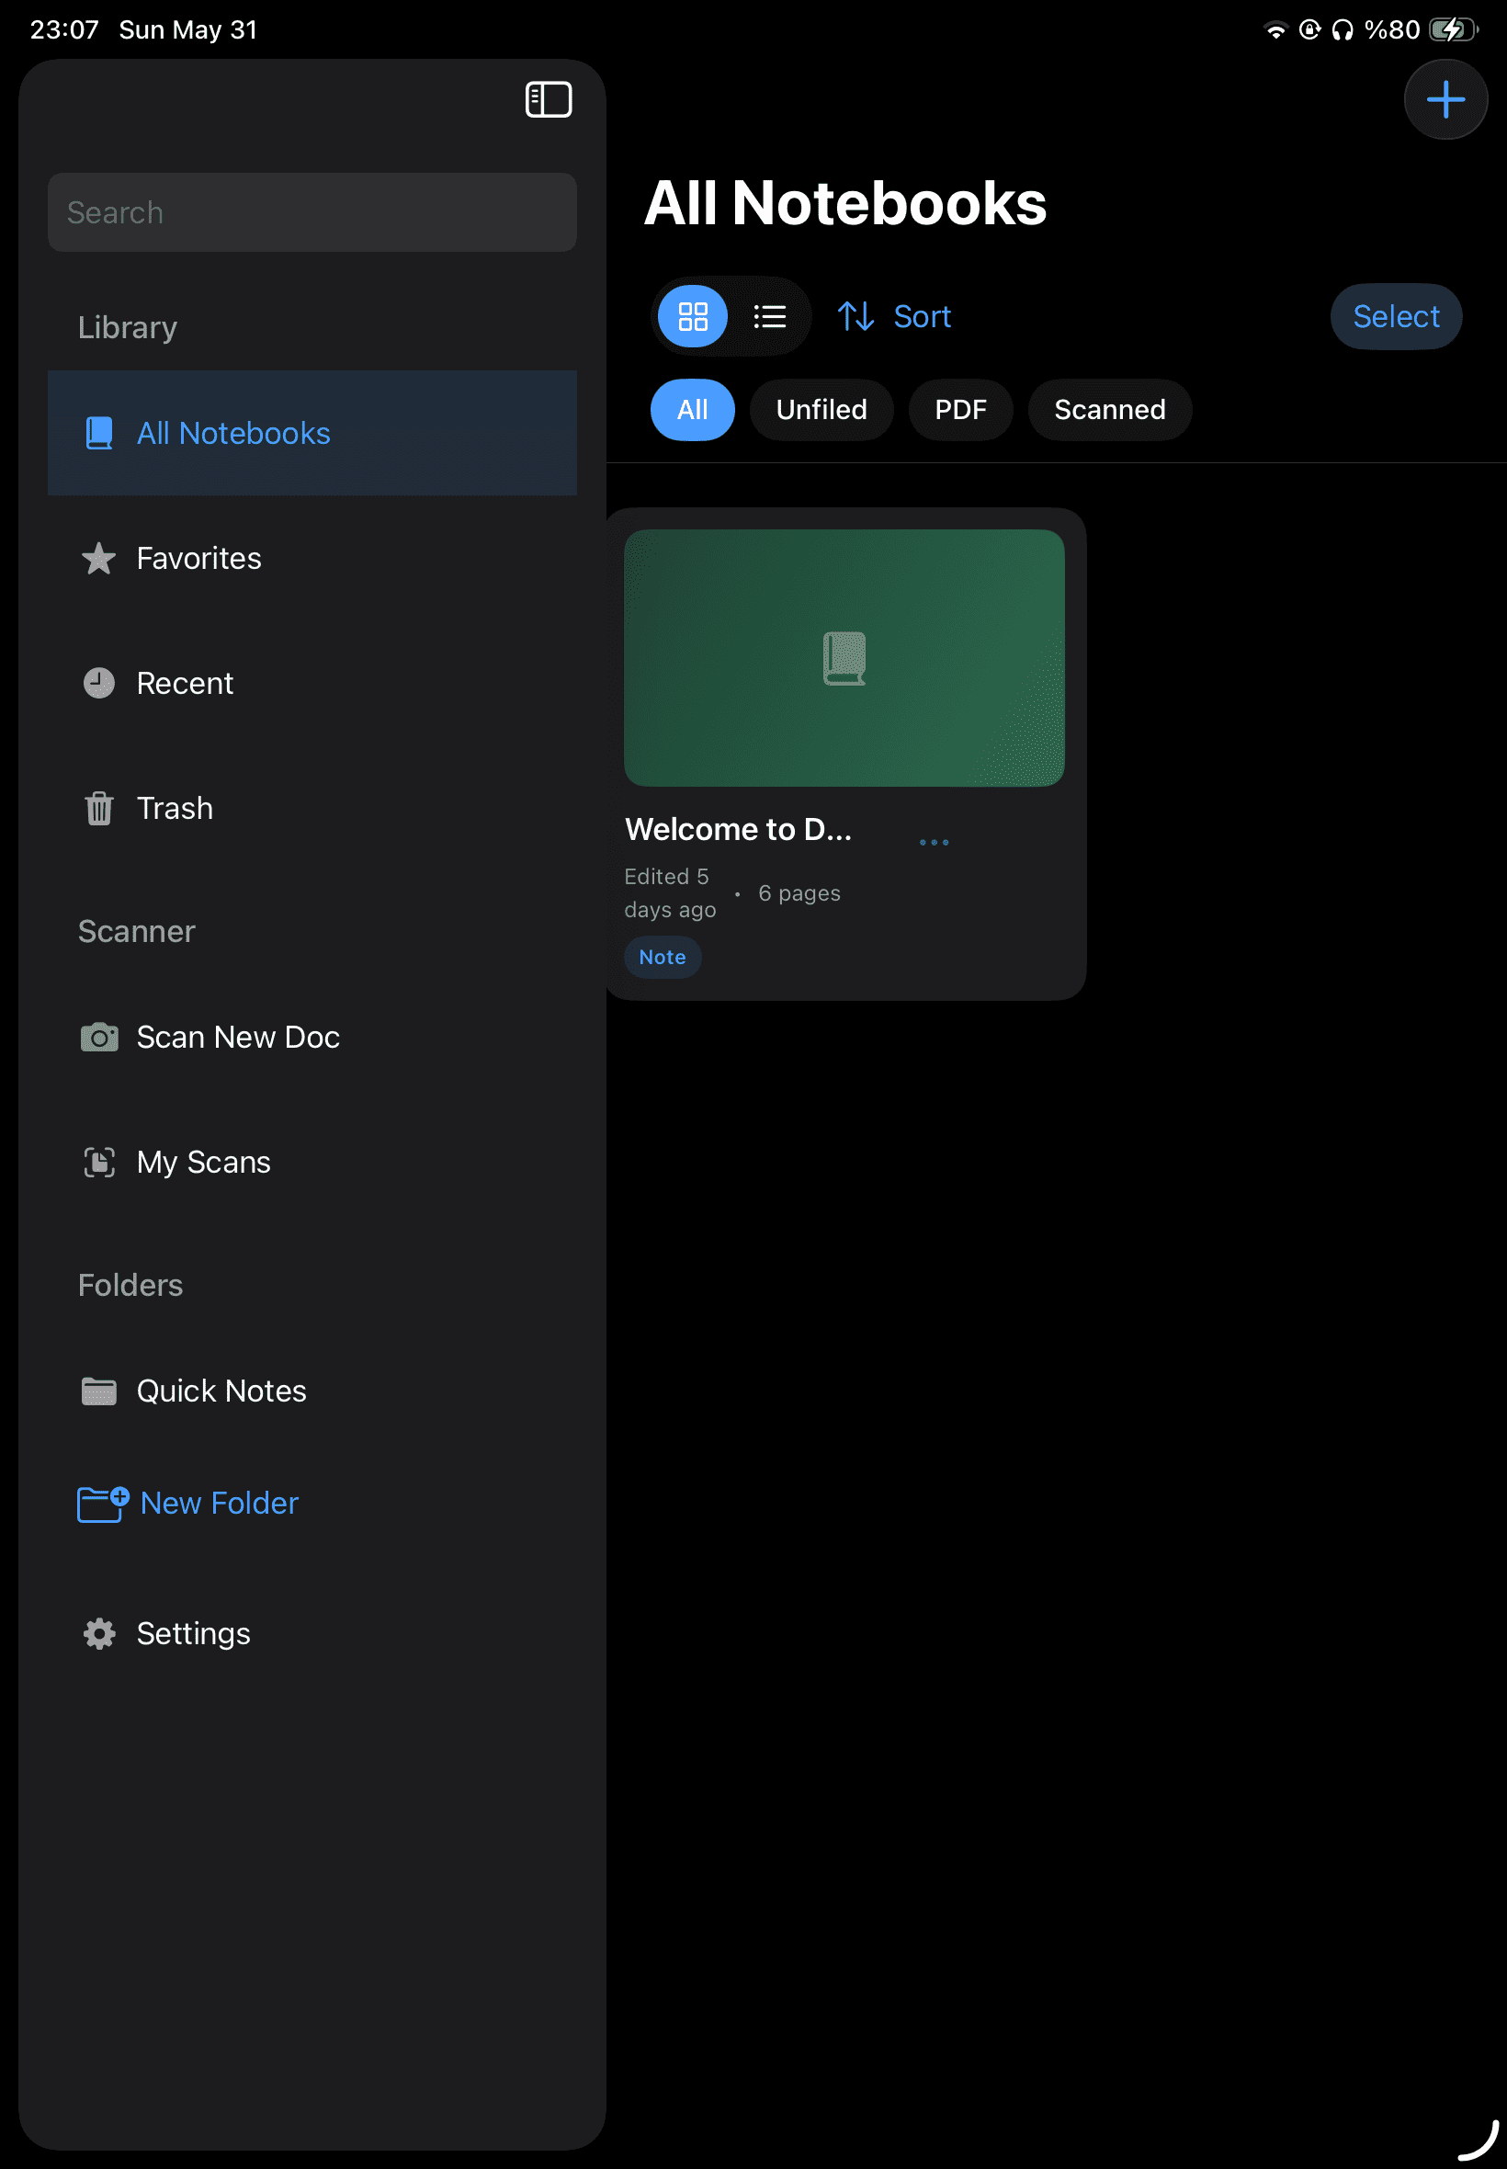Click the 'Edited 5 days ago' text
Viewport: 1507px width, 2169px height.
tap(670, 893)
